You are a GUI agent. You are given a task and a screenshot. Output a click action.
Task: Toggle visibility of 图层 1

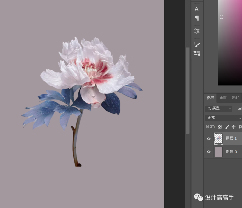pos(209,139)
